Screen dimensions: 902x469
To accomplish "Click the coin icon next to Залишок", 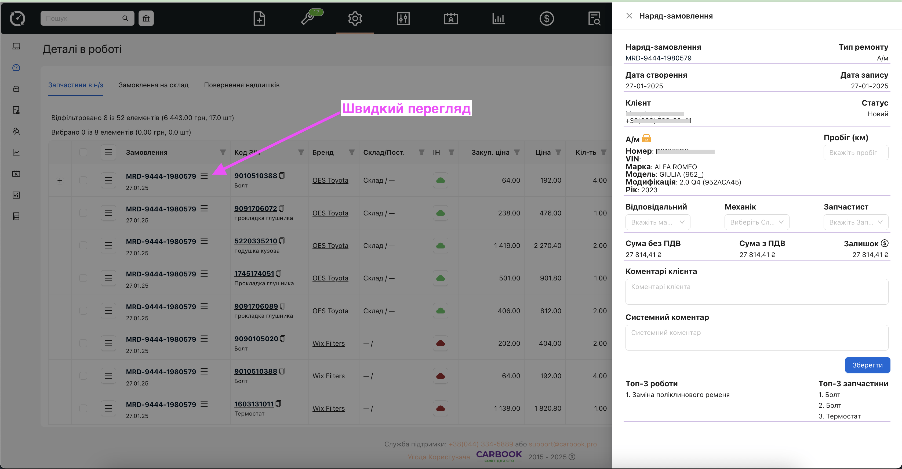I will pyautogui.click(x=885, y=243).
